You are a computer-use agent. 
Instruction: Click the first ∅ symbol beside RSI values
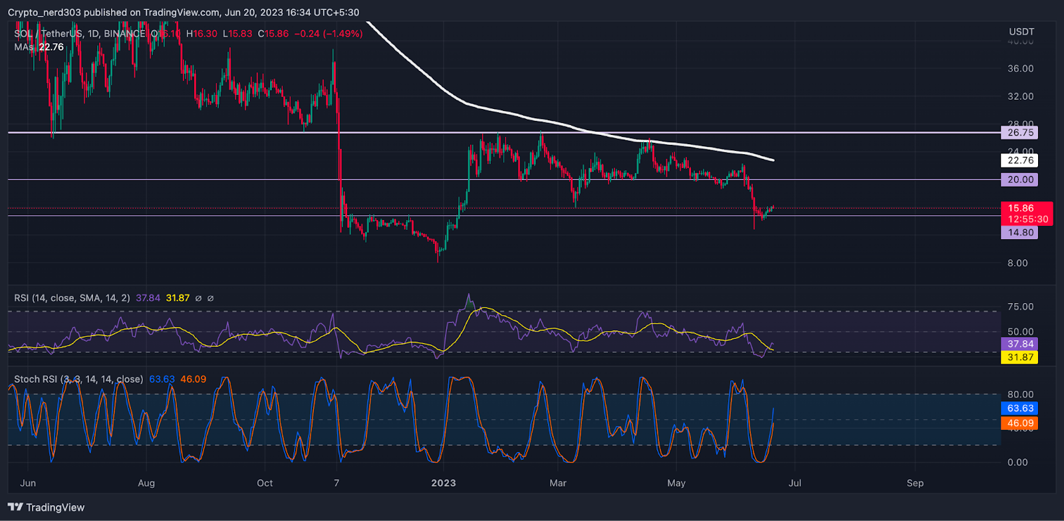(198, 298)
